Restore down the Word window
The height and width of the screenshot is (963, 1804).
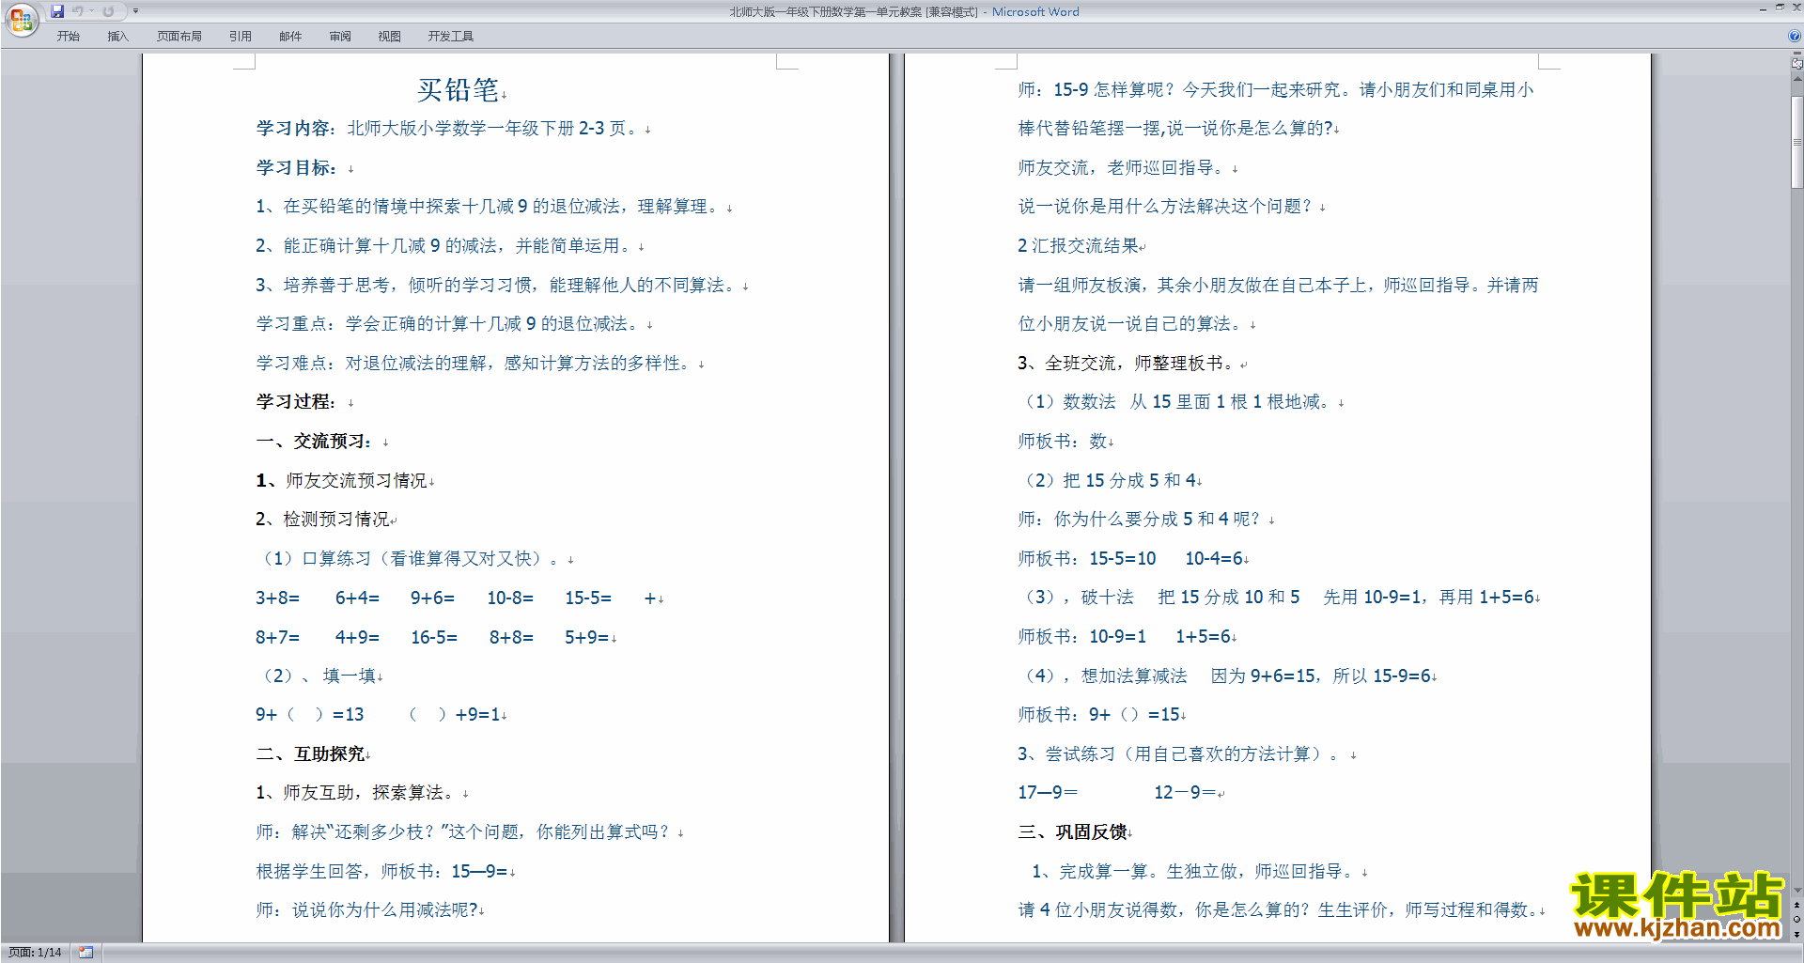point(1779,8)
